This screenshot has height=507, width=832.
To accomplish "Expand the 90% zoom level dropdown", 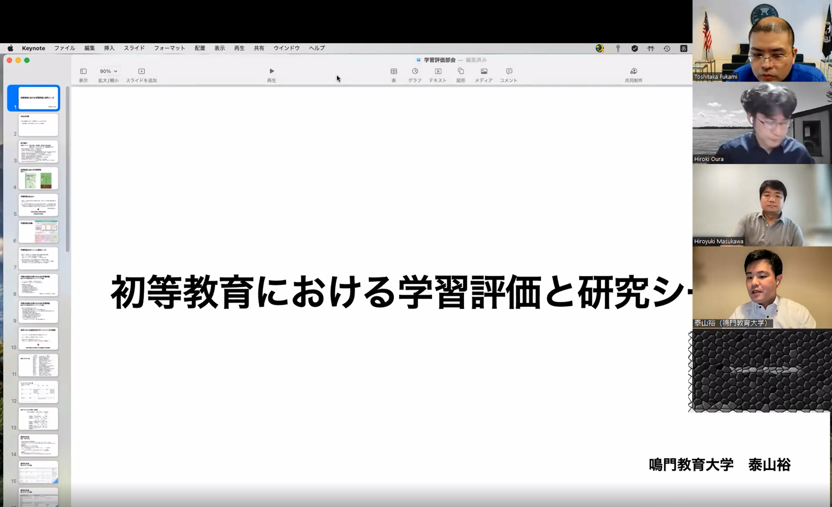I will (x=108, y=72).
